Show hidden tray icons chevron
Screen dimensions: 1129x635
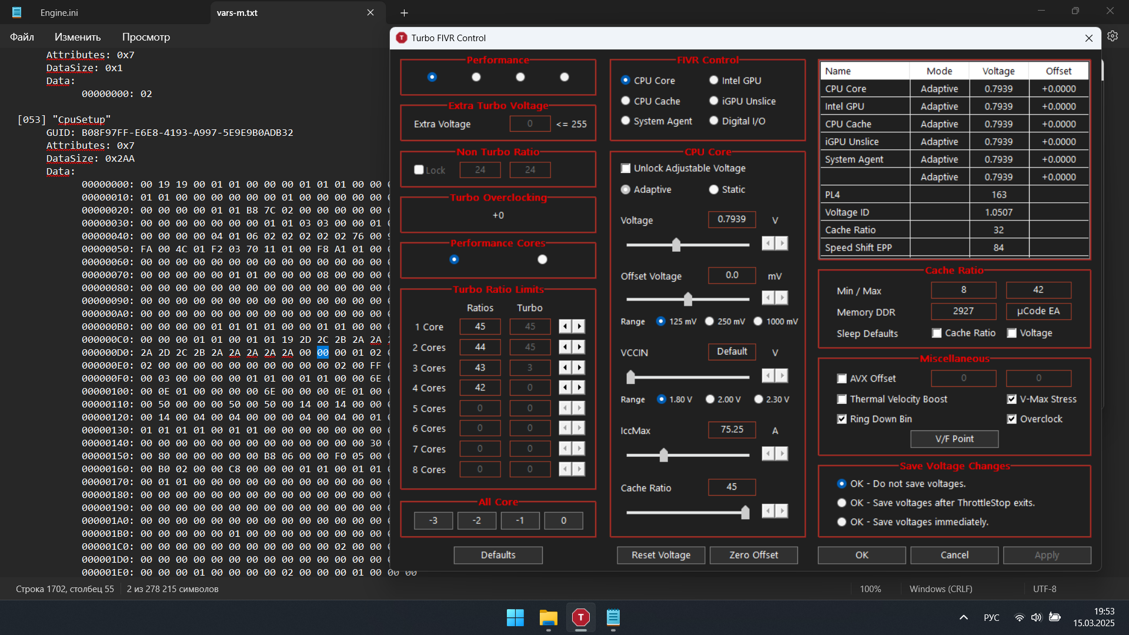pyautogui.click(x=963, y=617)
